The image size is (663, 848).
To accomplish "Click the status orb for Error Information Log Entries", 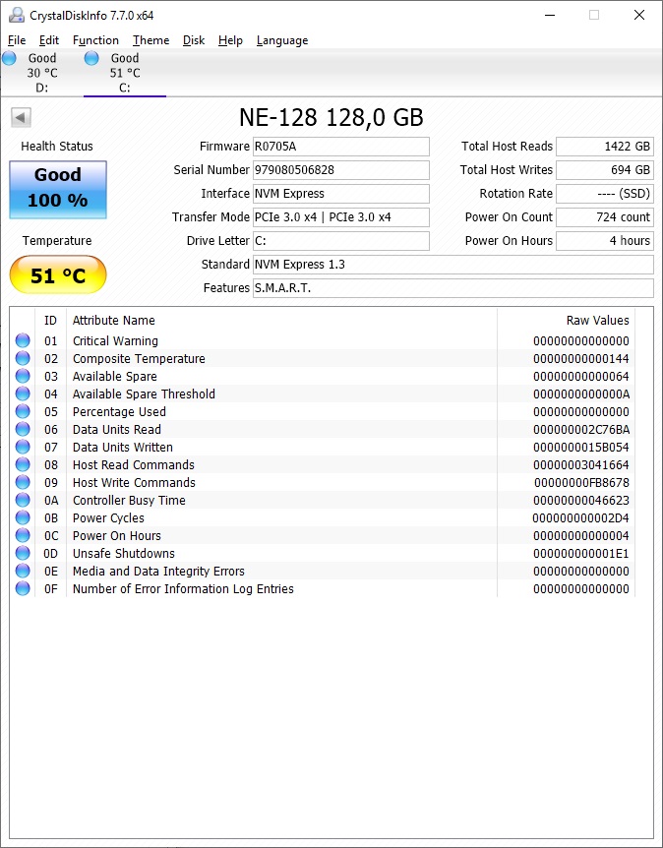I will pyautogui.click(x=23, y=588).
